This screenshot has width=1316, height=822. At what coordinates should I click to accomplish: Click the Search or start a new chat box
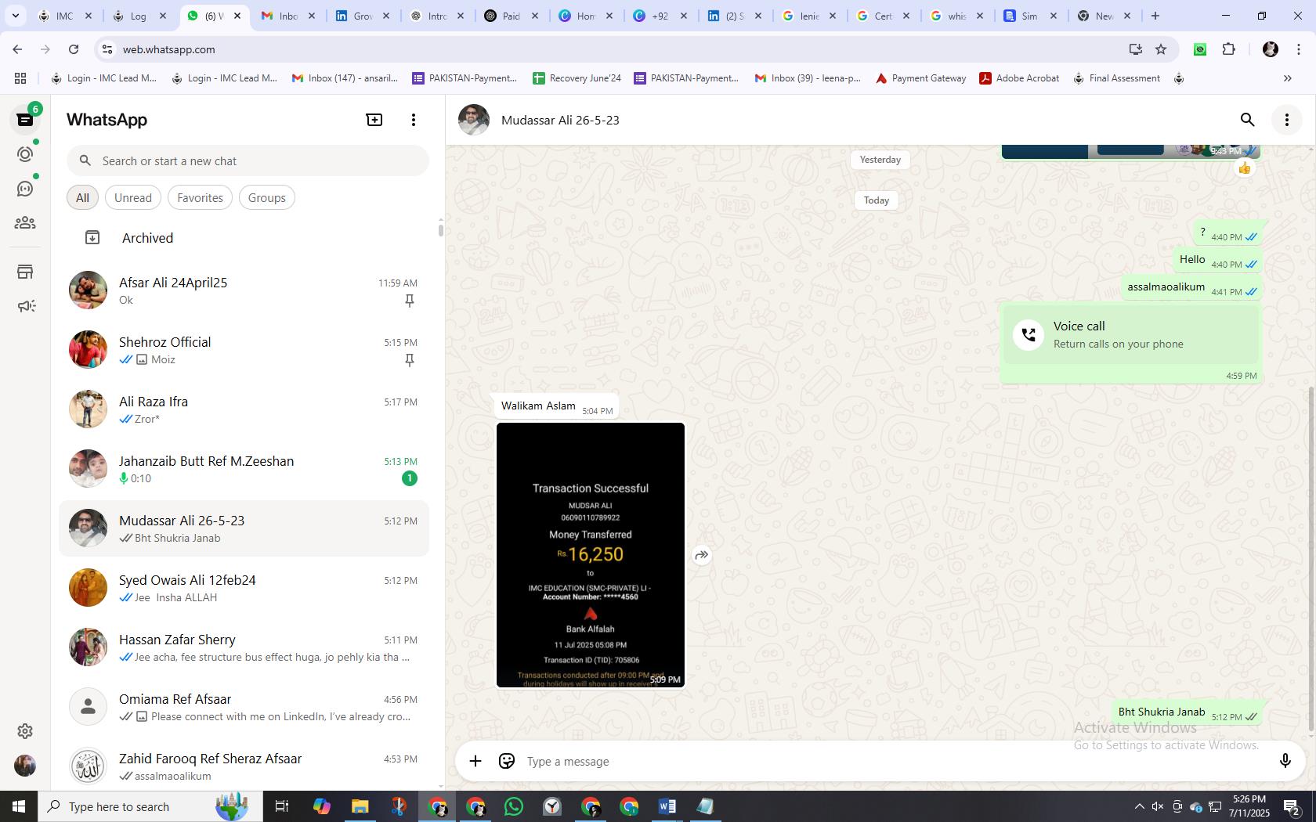pyautogui.click(x=248, y=161)
